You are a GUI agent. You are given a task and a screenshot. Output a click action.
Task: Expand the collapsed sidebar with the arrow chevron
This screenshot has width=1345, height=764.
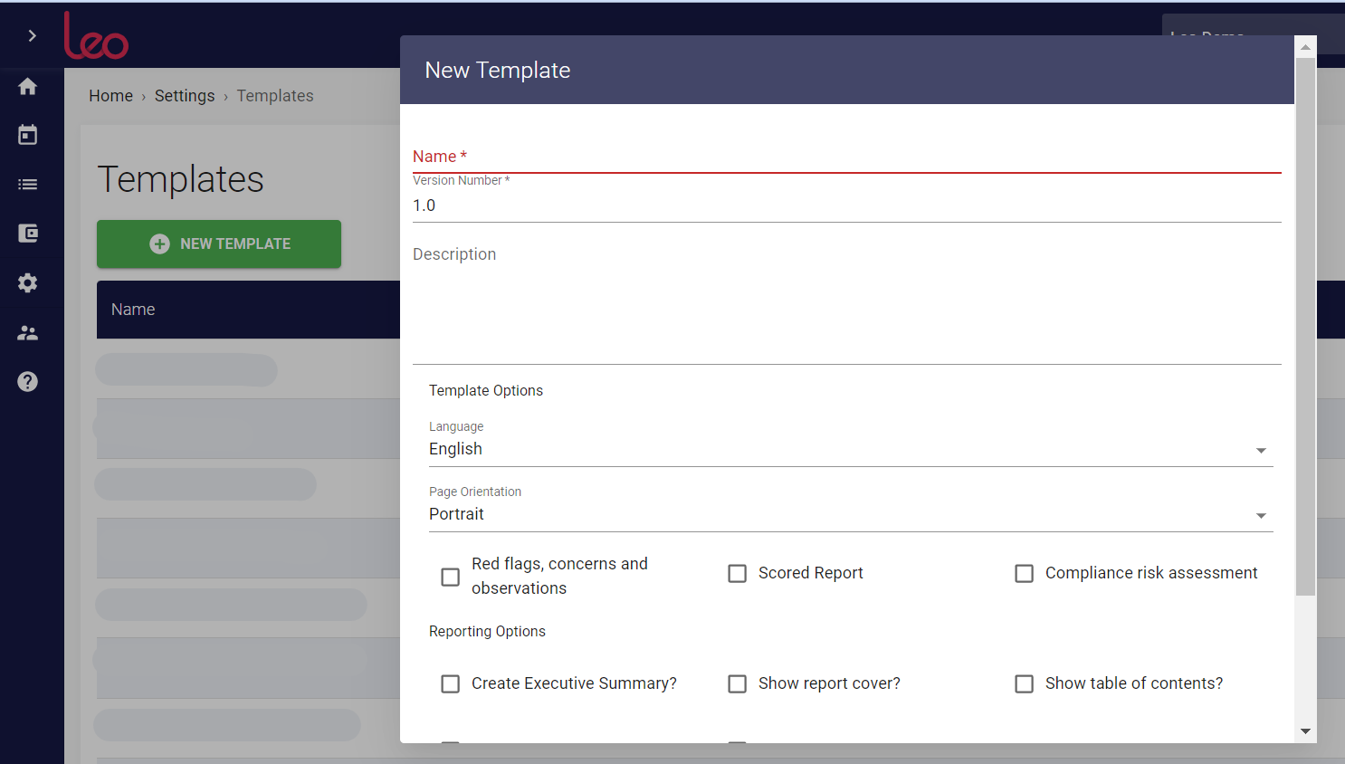[x=32, y=36]
